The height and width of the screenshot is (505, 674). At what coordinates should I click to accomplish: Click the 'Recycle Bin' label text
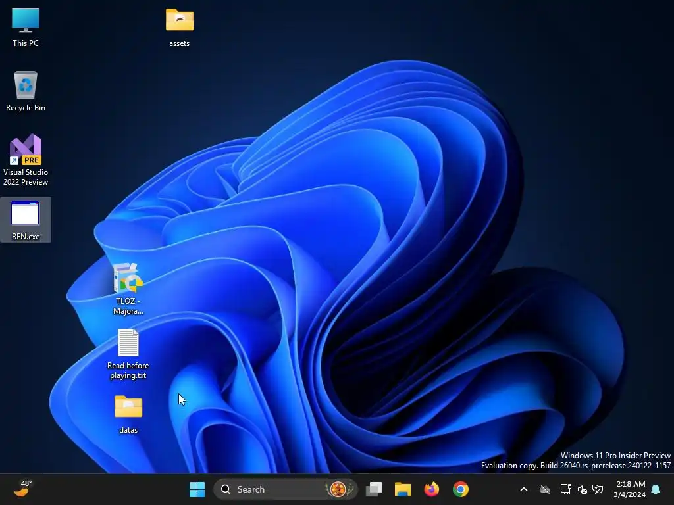point(26,108)
